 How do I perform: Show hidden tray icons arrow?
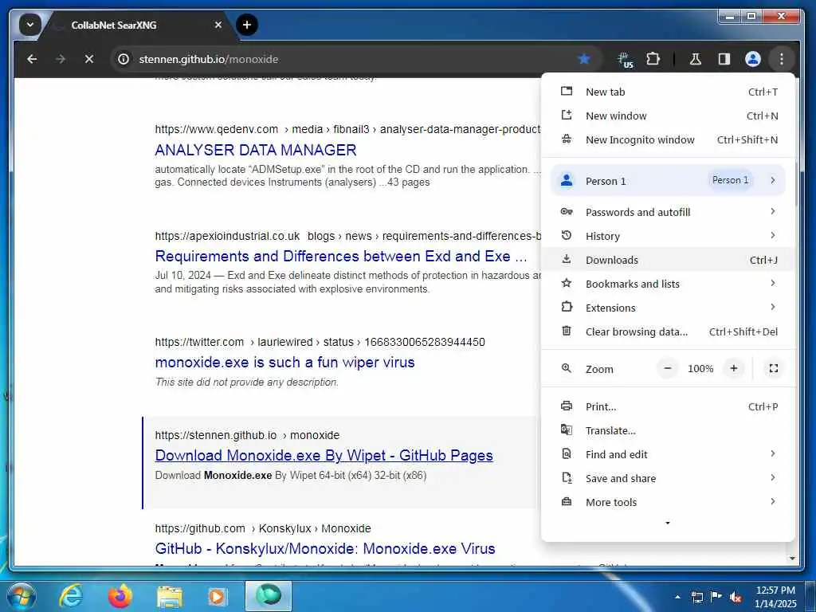coord(677,597)
